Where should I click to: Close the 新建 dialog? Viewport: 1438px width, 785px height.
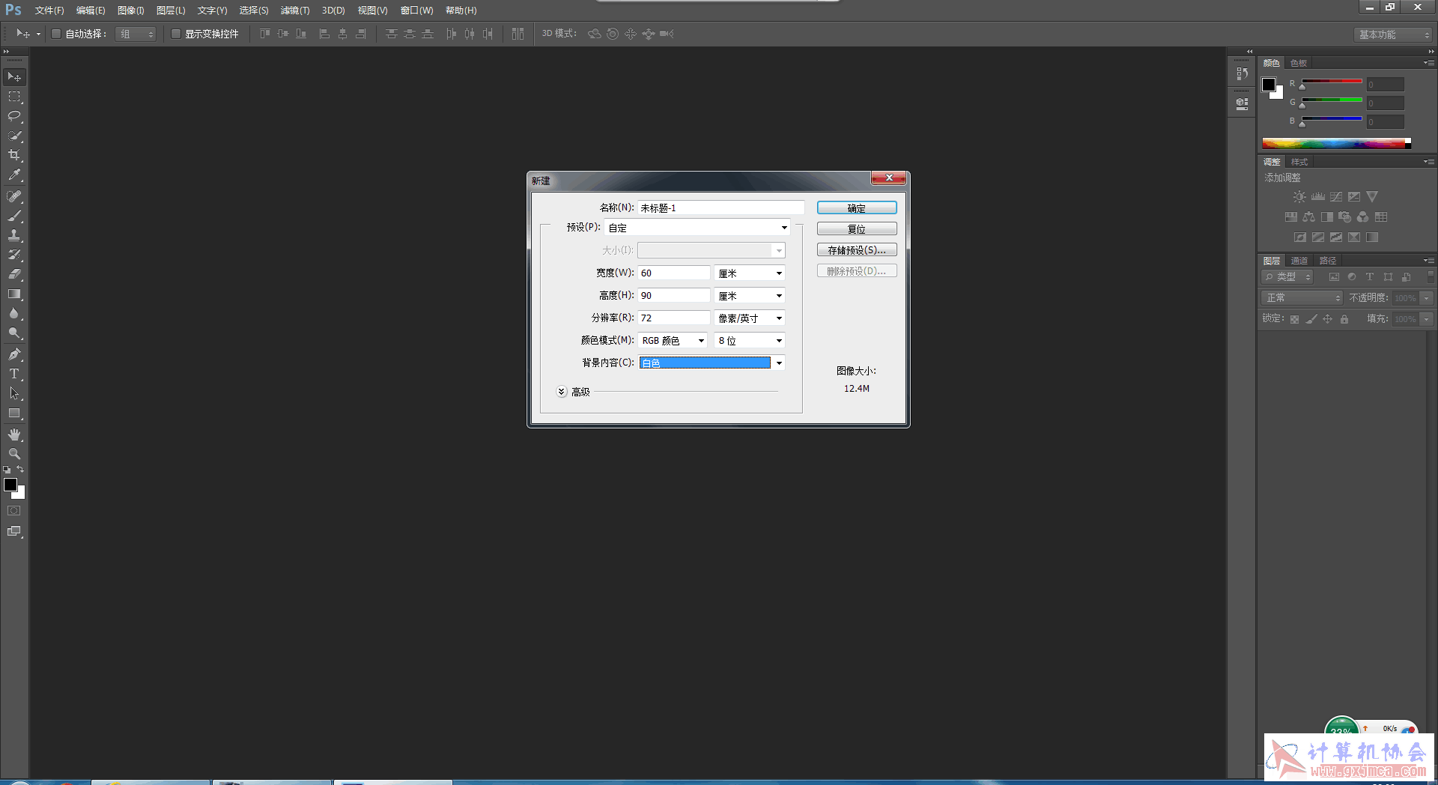(x=889, y=178)
